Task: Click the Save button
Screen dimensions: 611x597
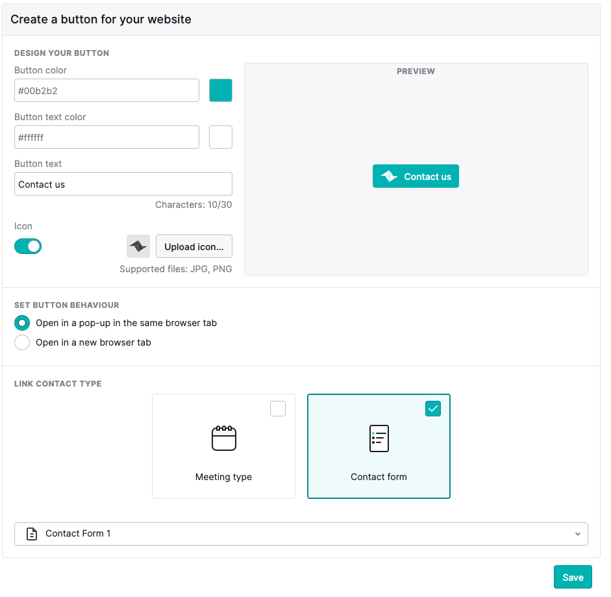Action: (x=573, y=577)
